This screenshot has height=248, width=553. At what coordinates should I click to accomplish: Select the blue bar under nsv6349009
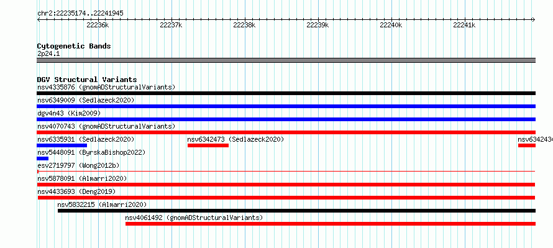click(x=286, y=106)
